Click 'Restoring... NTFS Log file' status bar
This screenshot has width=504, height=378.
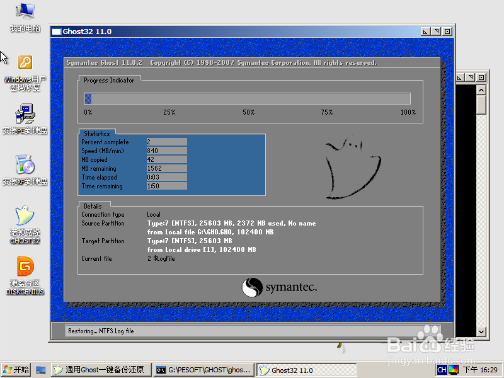click(x=253, y=331)
